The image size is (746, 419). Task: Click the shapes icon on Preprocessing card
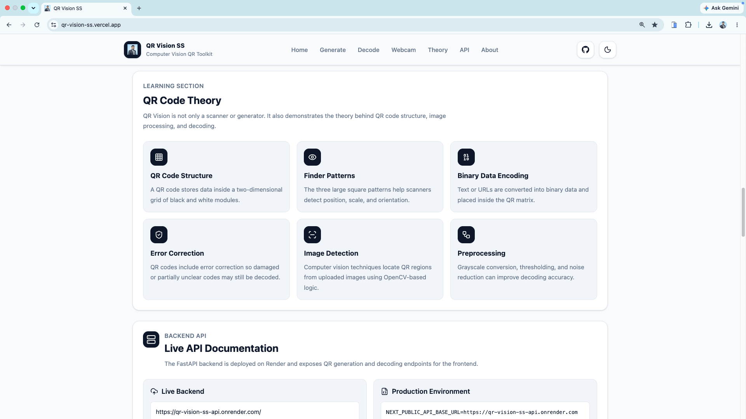(x=466, y=235)
